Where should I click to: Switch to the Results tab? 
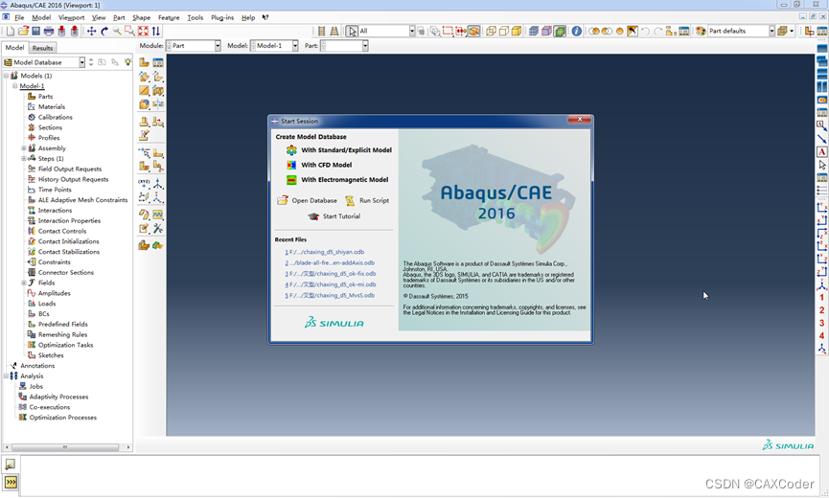point(43,48)
